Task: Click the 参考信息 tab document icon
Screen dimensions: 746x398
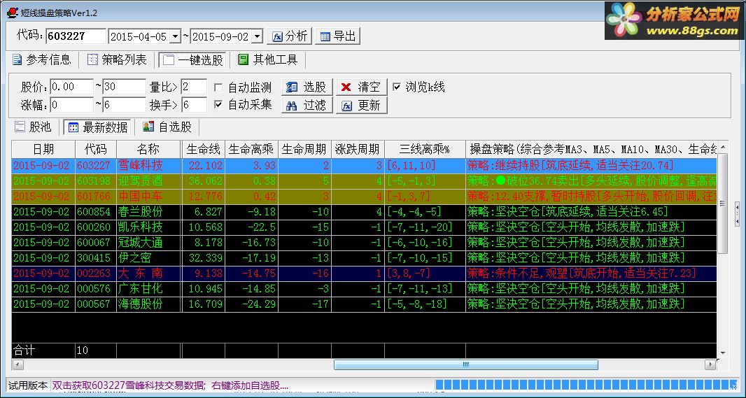Action: click(x=17, y=60)
